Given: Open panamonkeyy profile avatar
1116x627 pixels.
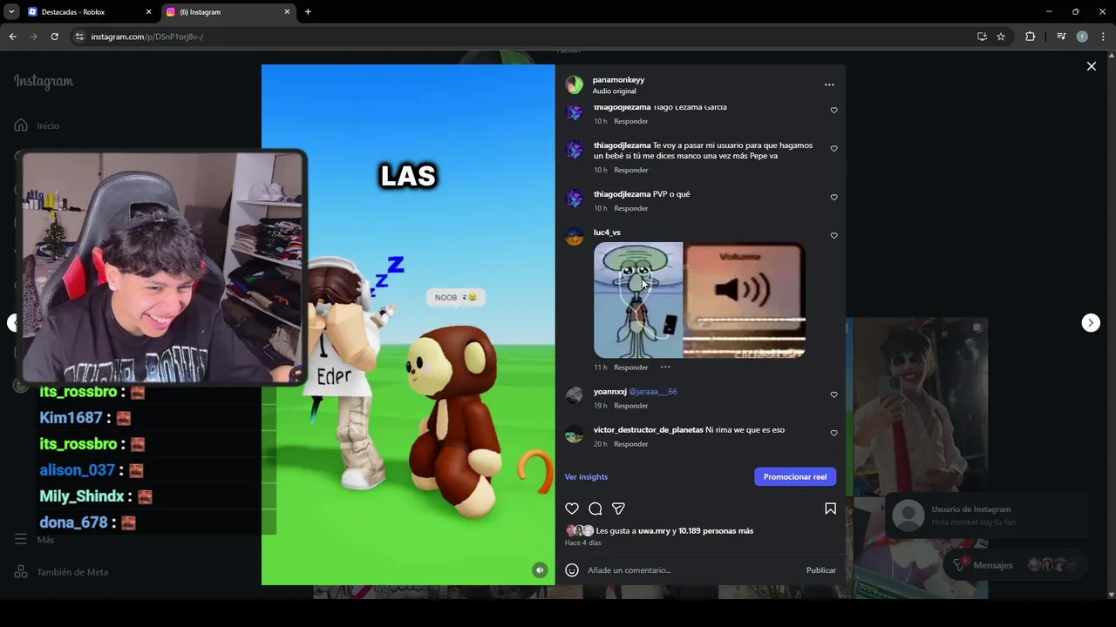Looking at the screenshot, I should (574, 84).
